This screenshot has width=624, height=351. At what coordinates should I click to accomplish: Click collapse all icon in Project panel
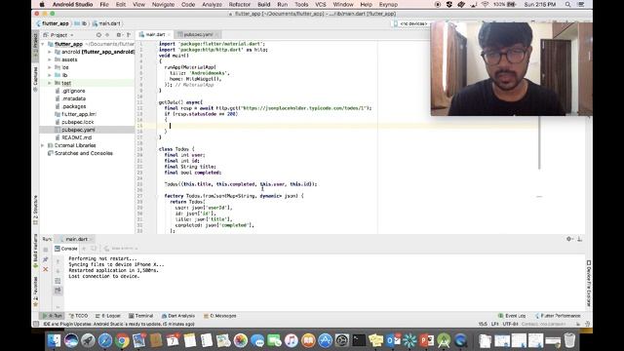pos(107,35)
